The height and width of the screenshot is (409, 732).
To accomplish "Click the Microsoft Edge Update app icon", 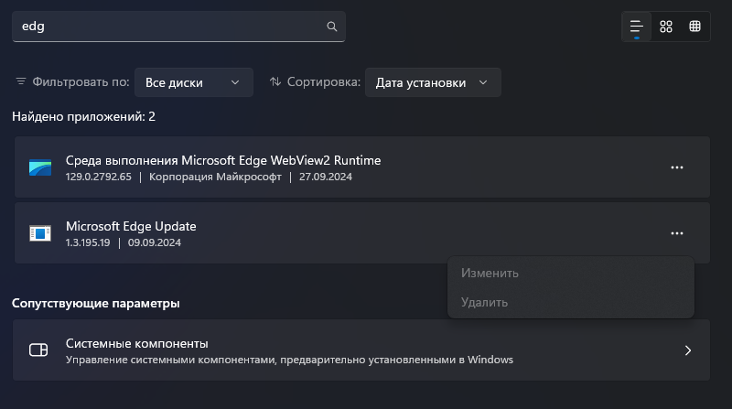I will 39,233.
